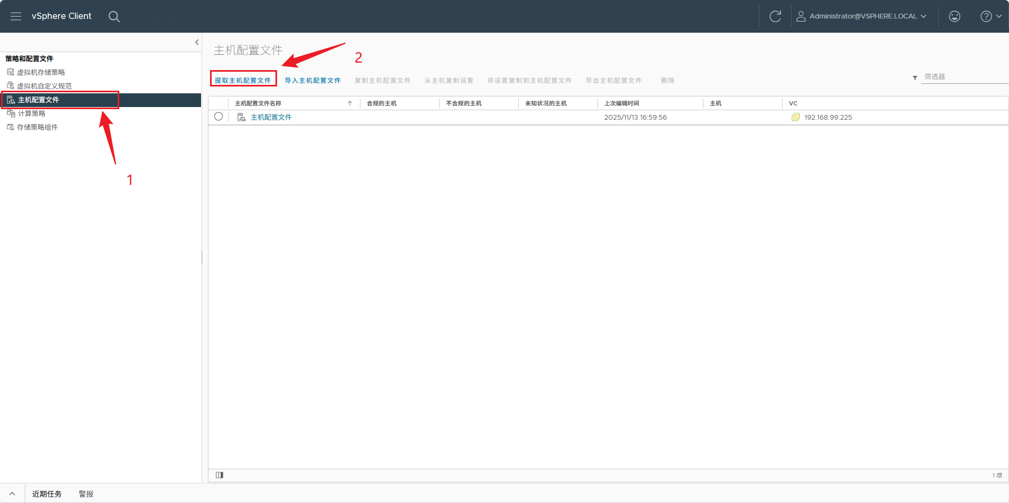Click 从主机复制设置 action
The image size is (1009, 503).
tap(449, 81)
